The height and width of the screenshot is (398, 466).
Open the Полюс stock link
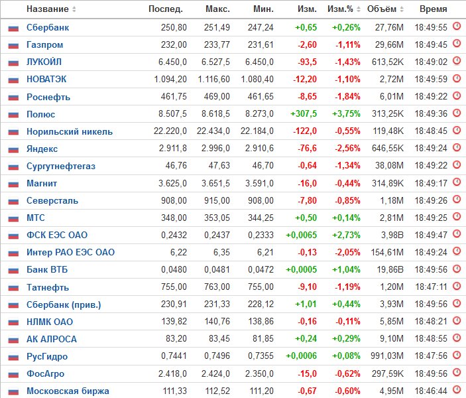40,114
